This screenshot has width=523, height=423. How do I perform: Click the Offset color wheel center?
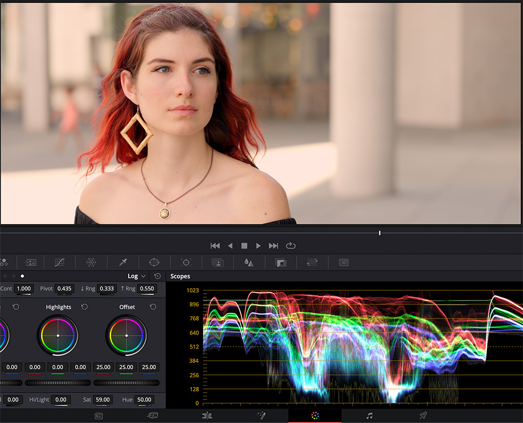coord(127,336)
